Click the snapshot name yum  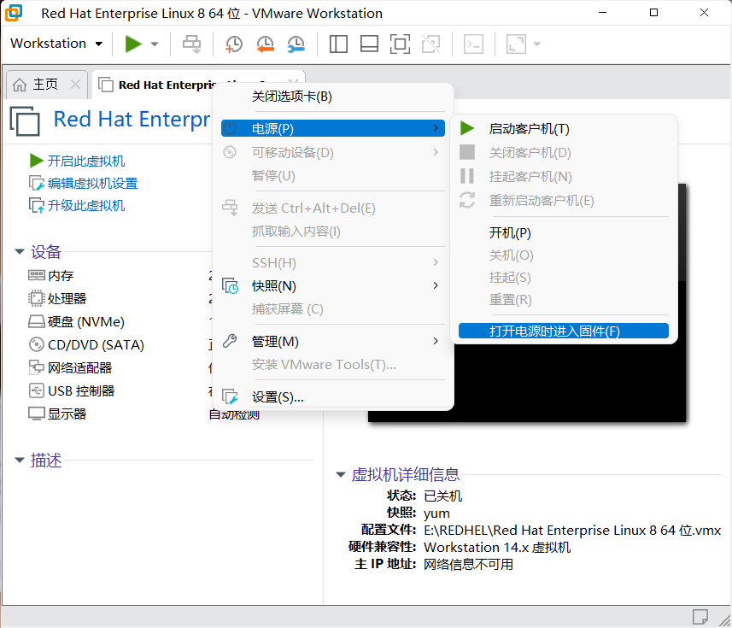[436, 514]
